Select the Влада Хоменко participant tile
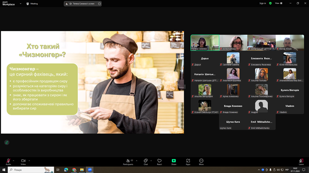 234,106
